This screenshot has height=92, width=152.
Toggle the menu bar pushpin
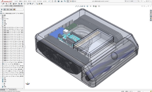point(49,1)
